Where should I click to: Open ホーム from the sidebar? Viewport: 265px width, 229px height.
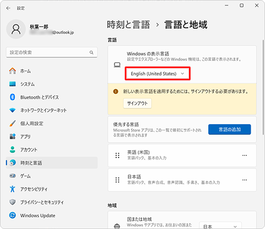click(x=51, y=71)
